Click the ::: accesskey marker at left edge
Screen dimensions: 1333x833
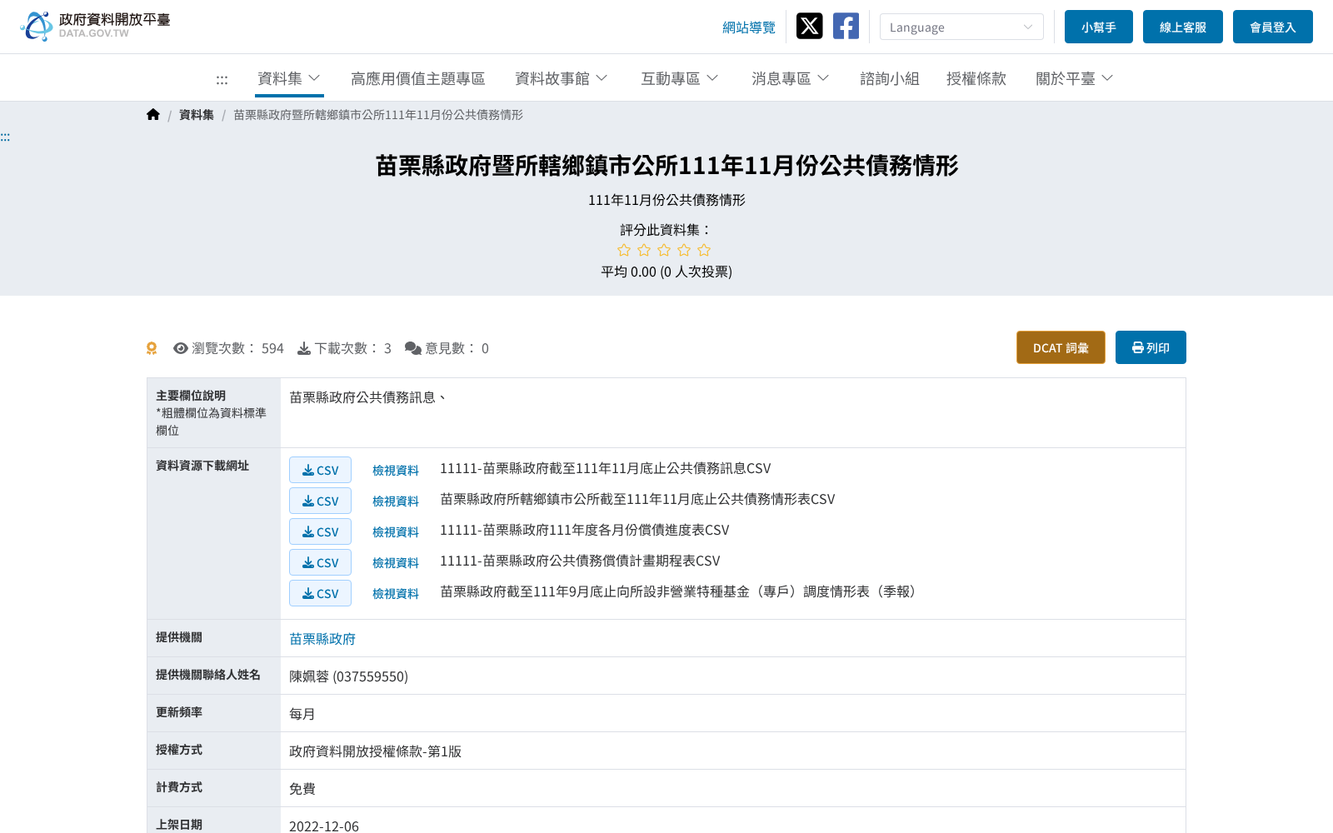[x=5, y=137]
